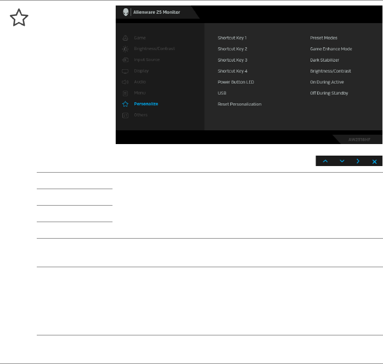Open the Menu settings entry
This screenshot has width=383, height=364.
(140, 93)
